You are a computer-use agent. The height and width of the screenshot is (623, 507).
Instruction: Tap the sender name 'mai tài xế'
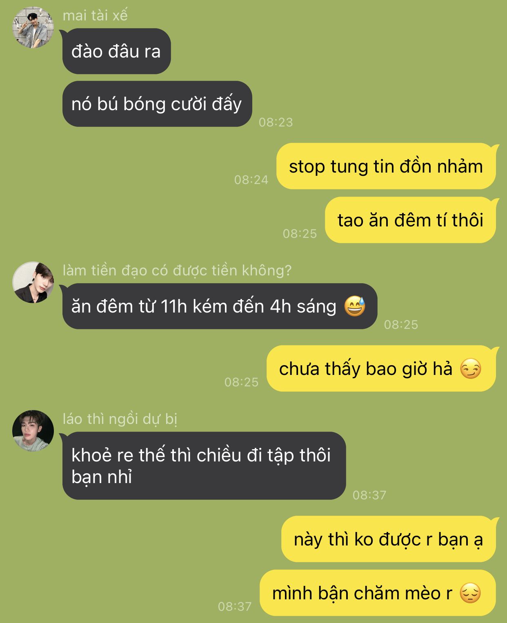pos(95,16)
